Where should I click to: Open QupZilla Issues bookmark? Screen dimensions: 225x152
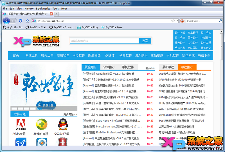[61, 27]
